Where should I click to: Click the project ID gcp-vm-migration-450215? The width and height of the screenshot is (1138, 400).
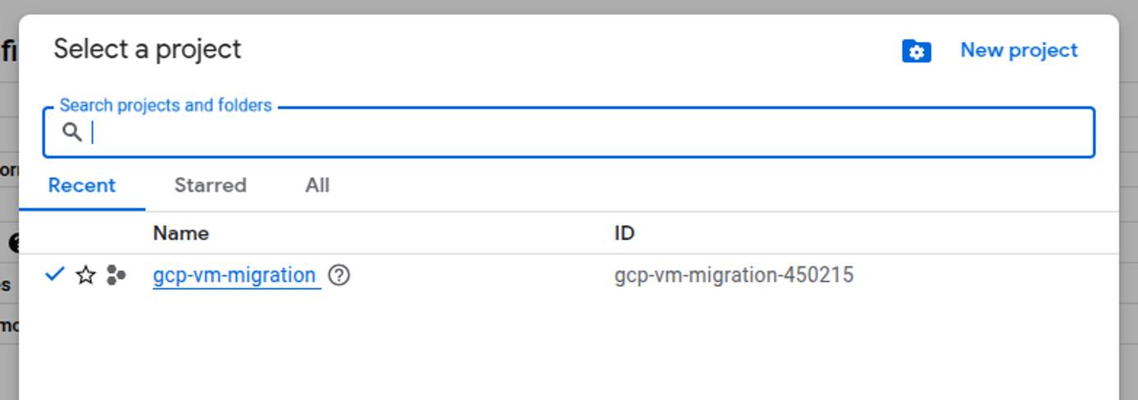coord(734,275)
